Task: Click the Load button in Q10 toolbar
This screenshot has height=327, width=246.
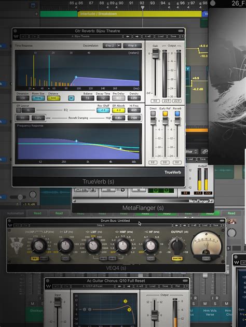Action: [x=152, y=287]
